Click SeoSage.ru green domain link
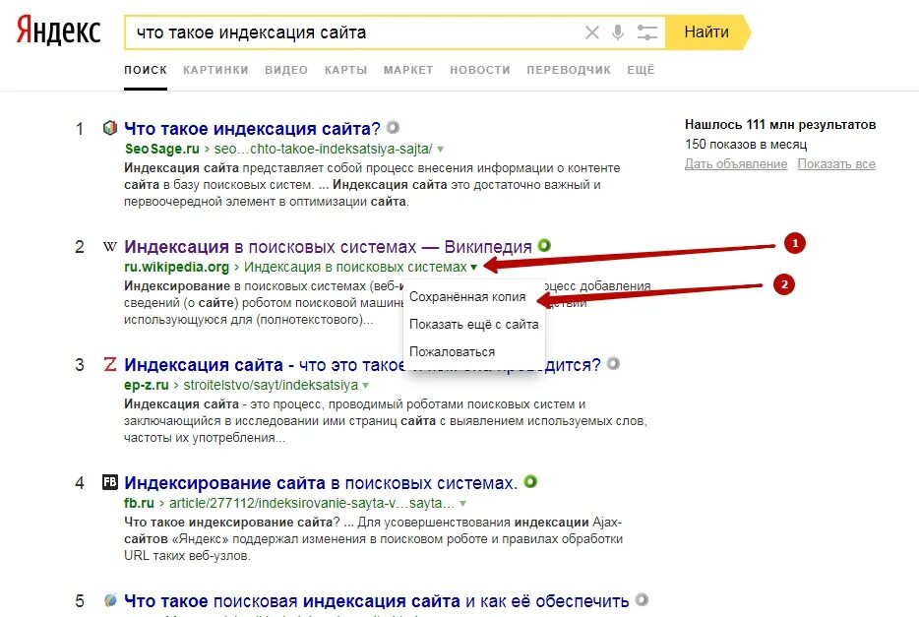Screen dimensions: 919x617 (x=161, y=149)
